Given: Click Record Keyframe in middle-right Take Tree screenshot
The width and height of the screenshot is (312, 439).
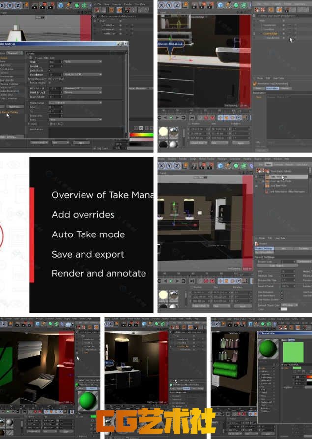Looking at the screenshot, I should (x=206, y=281).
